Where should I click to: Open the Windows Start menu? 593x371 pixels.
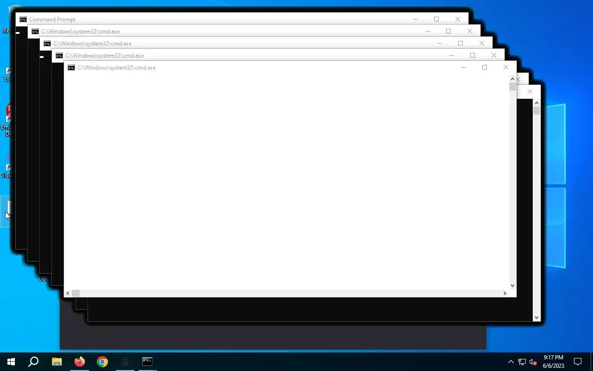[11, 362]
